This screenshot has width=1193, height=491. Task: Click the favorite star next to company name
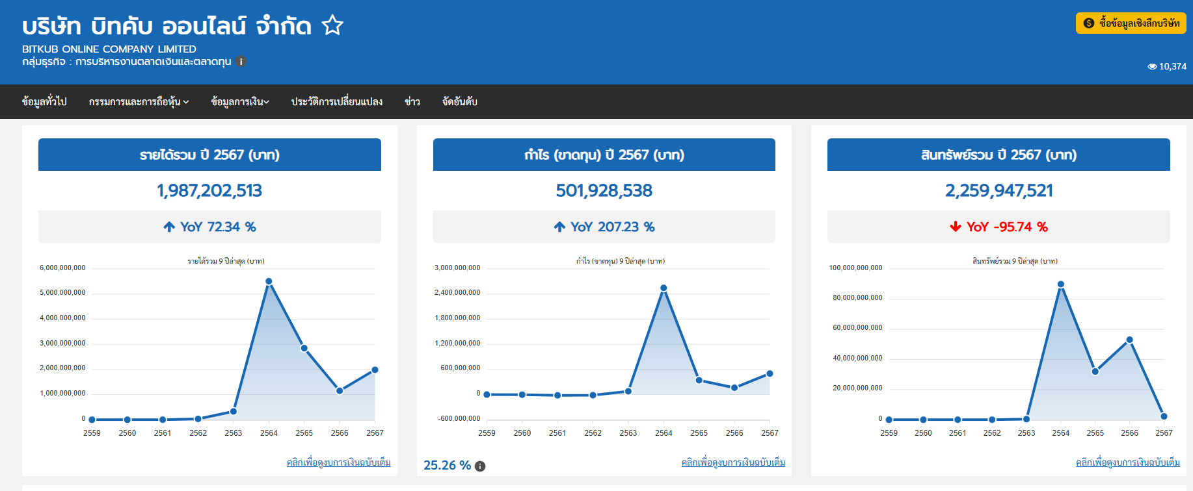[x=332, y=25]
